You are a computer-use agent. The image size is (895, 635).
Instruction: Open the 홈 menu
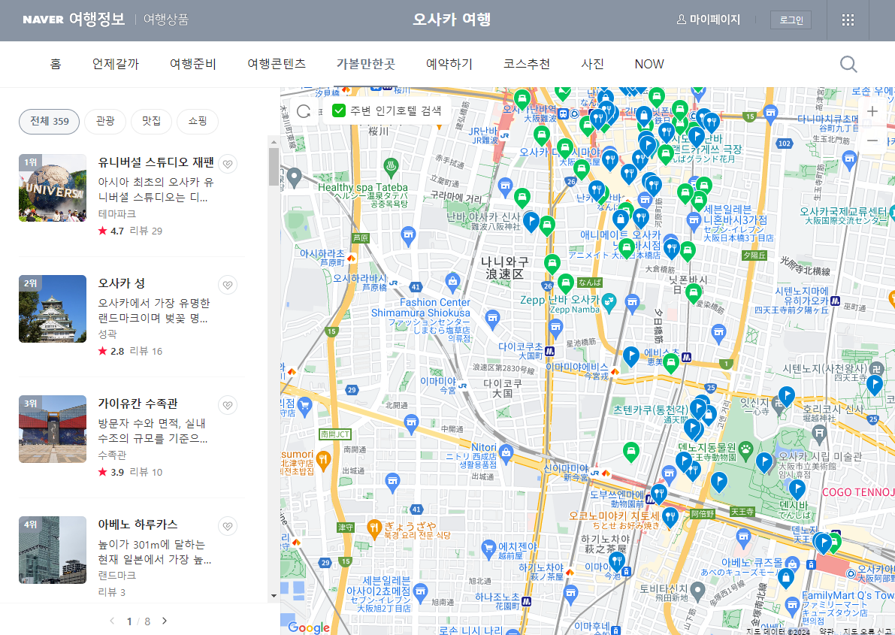[56, 64]
